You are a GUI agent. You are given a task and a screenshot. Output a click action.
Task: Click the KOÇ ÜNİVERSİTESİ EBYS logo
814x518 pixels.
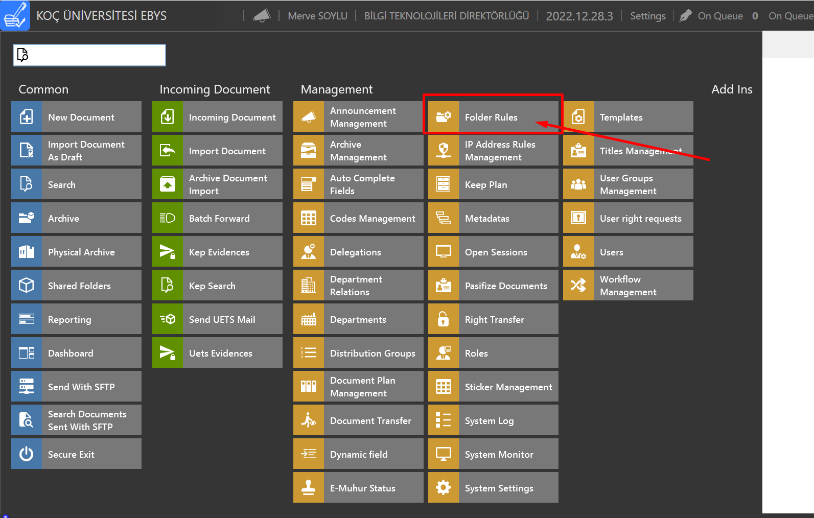pyautogui.click(x=15, y=15)
